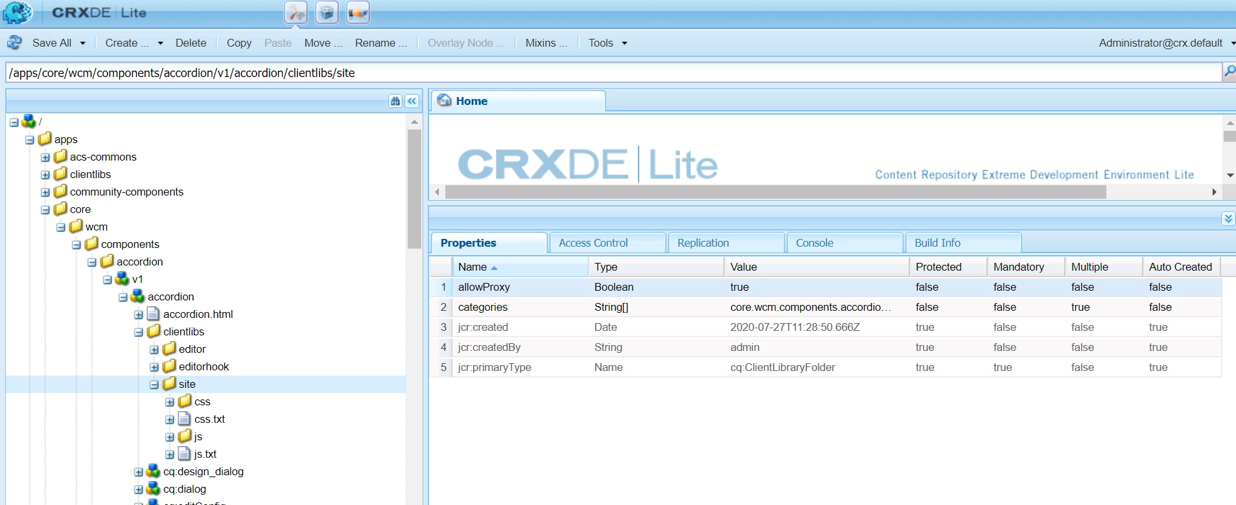Viewport: 1236px width, 505px height.
Task: Expand the clientlibs node under apps
Action: (45, 175)
